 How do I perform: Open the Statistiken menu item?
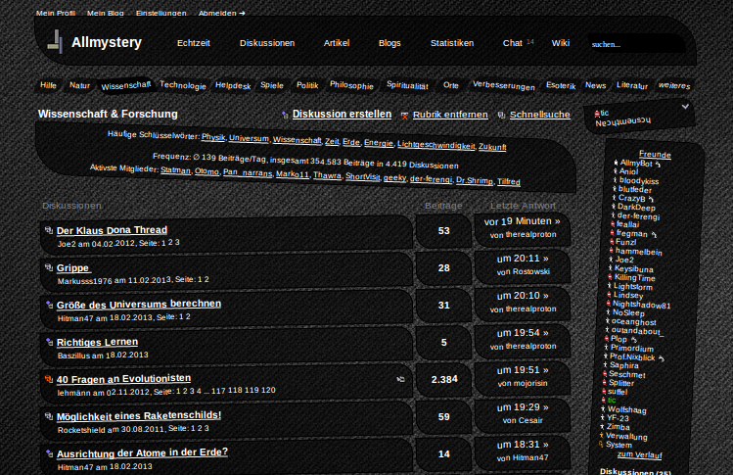tap(452, 43)
